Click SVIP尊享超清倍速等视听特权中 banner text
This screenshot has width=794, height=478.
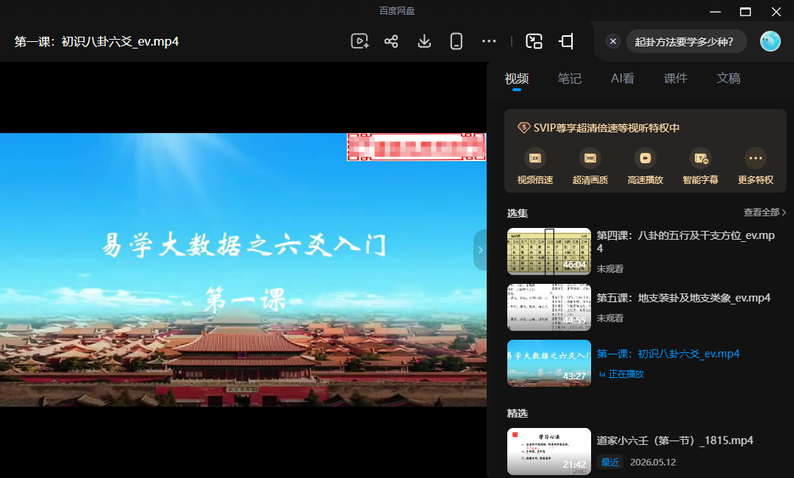[x=606, y=128]
